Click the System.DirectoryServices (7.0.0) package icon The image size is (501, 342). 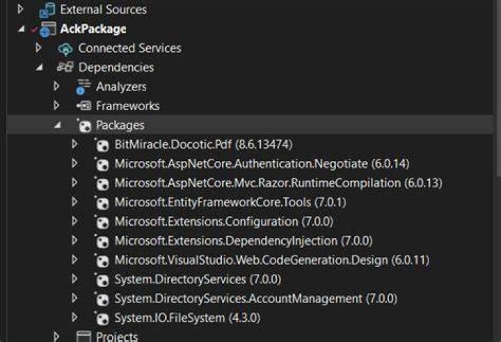click(102, 279)
